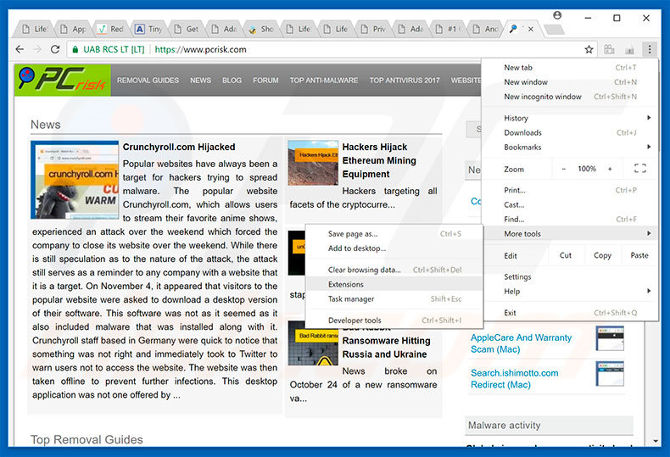The image size is (670, 457).
Task: Click the zoom-in plus button
Action: click(x=610, y=169)
